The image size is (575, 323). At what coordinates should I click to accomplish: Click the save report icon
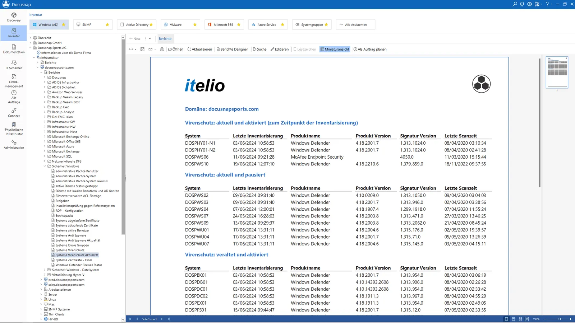[x=142, y=49]
